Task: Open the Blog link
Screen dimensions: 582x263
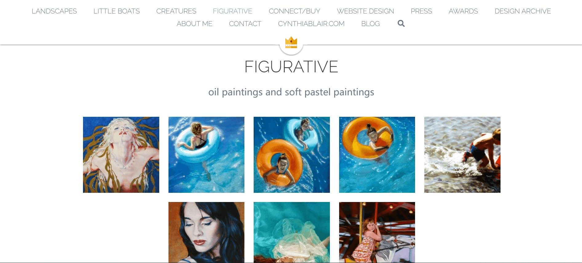Action: [x=370, y=24]
